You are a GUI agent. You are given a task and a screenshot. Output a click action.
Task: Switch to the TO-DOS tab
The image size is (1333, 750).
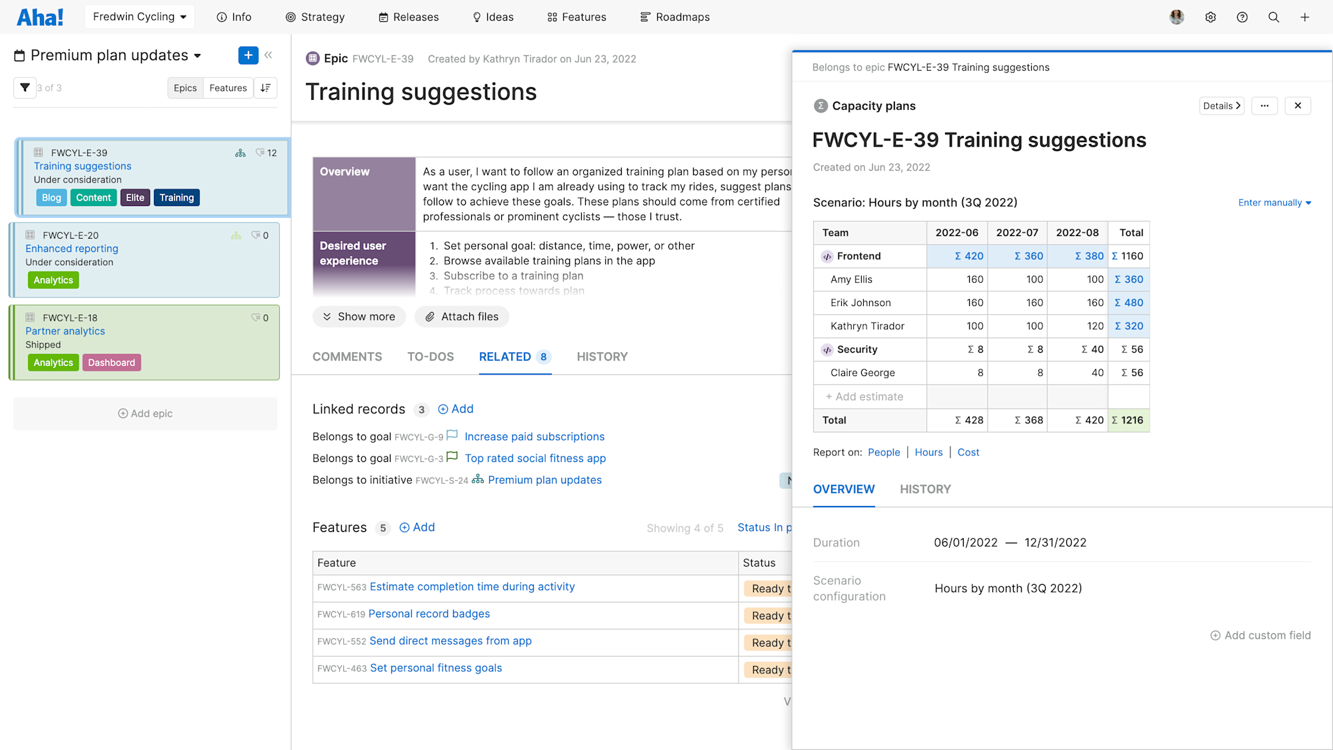click(x=430, y=357)
